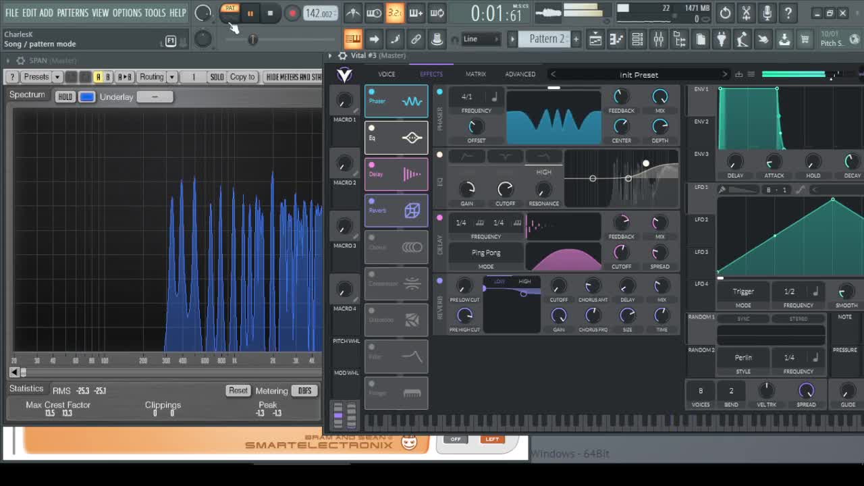This screenshot has height=486, width=864.
Task: Open the Ping Pong delay mode selector
Action: (486, 252)
